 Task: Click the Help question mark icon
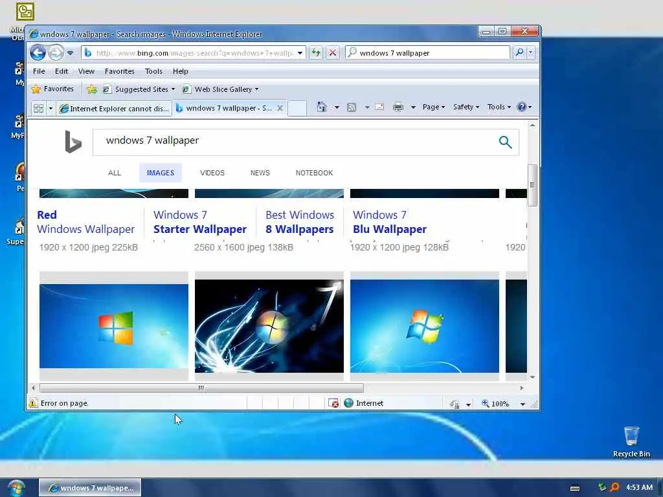pos(522,107)
